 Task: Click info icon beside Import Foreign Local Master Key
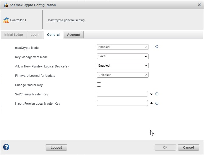[157, 103]
